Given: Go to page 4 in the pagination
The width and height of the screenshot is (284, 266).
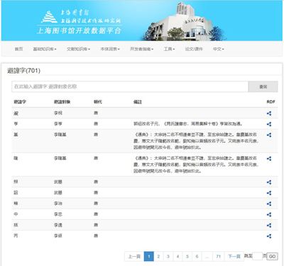Looking at the screenshot, I should coord(177,256).
